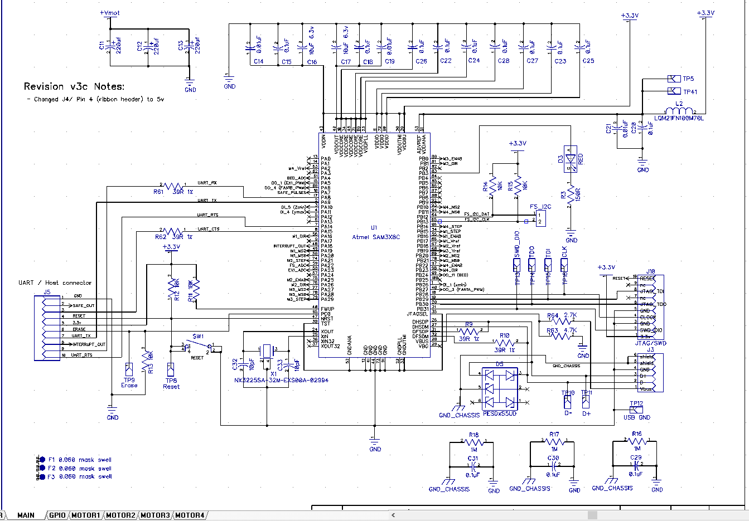Open the GPIO sheet tab

click(x=57, y=515)
